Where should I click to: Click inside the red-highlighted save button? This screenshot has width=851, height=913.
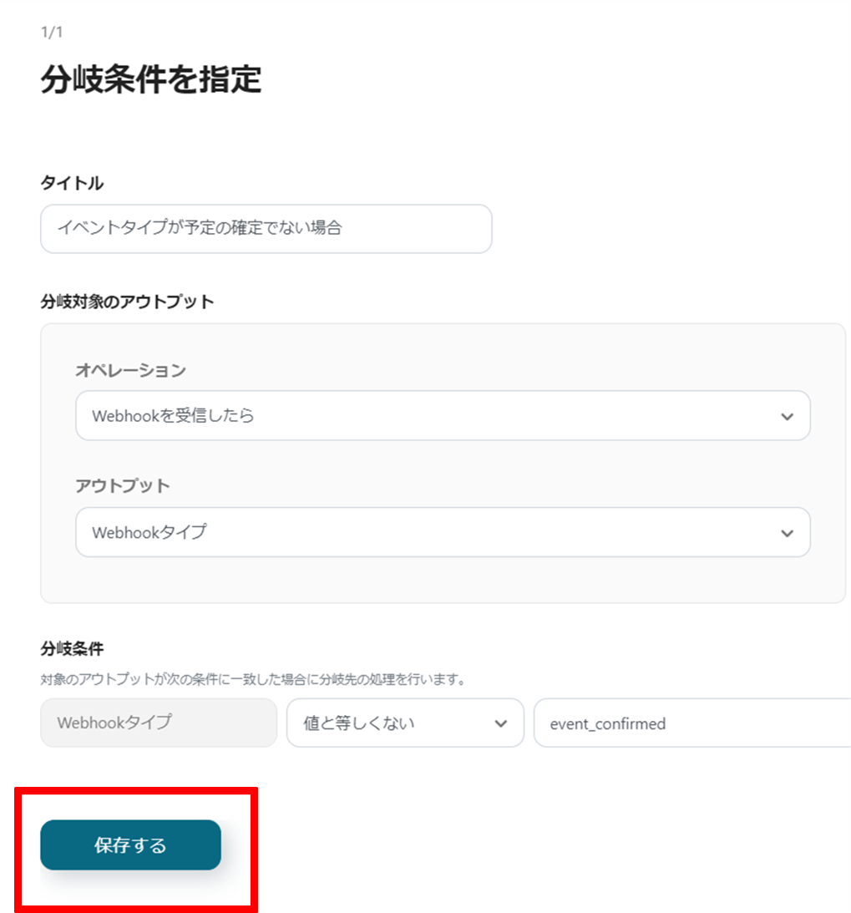tap(130, 845)
